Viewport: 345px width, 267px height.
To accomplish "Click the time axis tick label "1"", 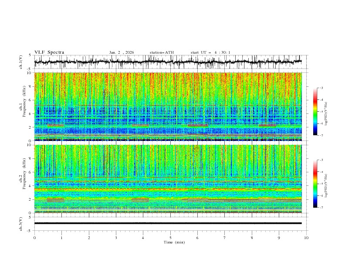I will click(61, 238).
